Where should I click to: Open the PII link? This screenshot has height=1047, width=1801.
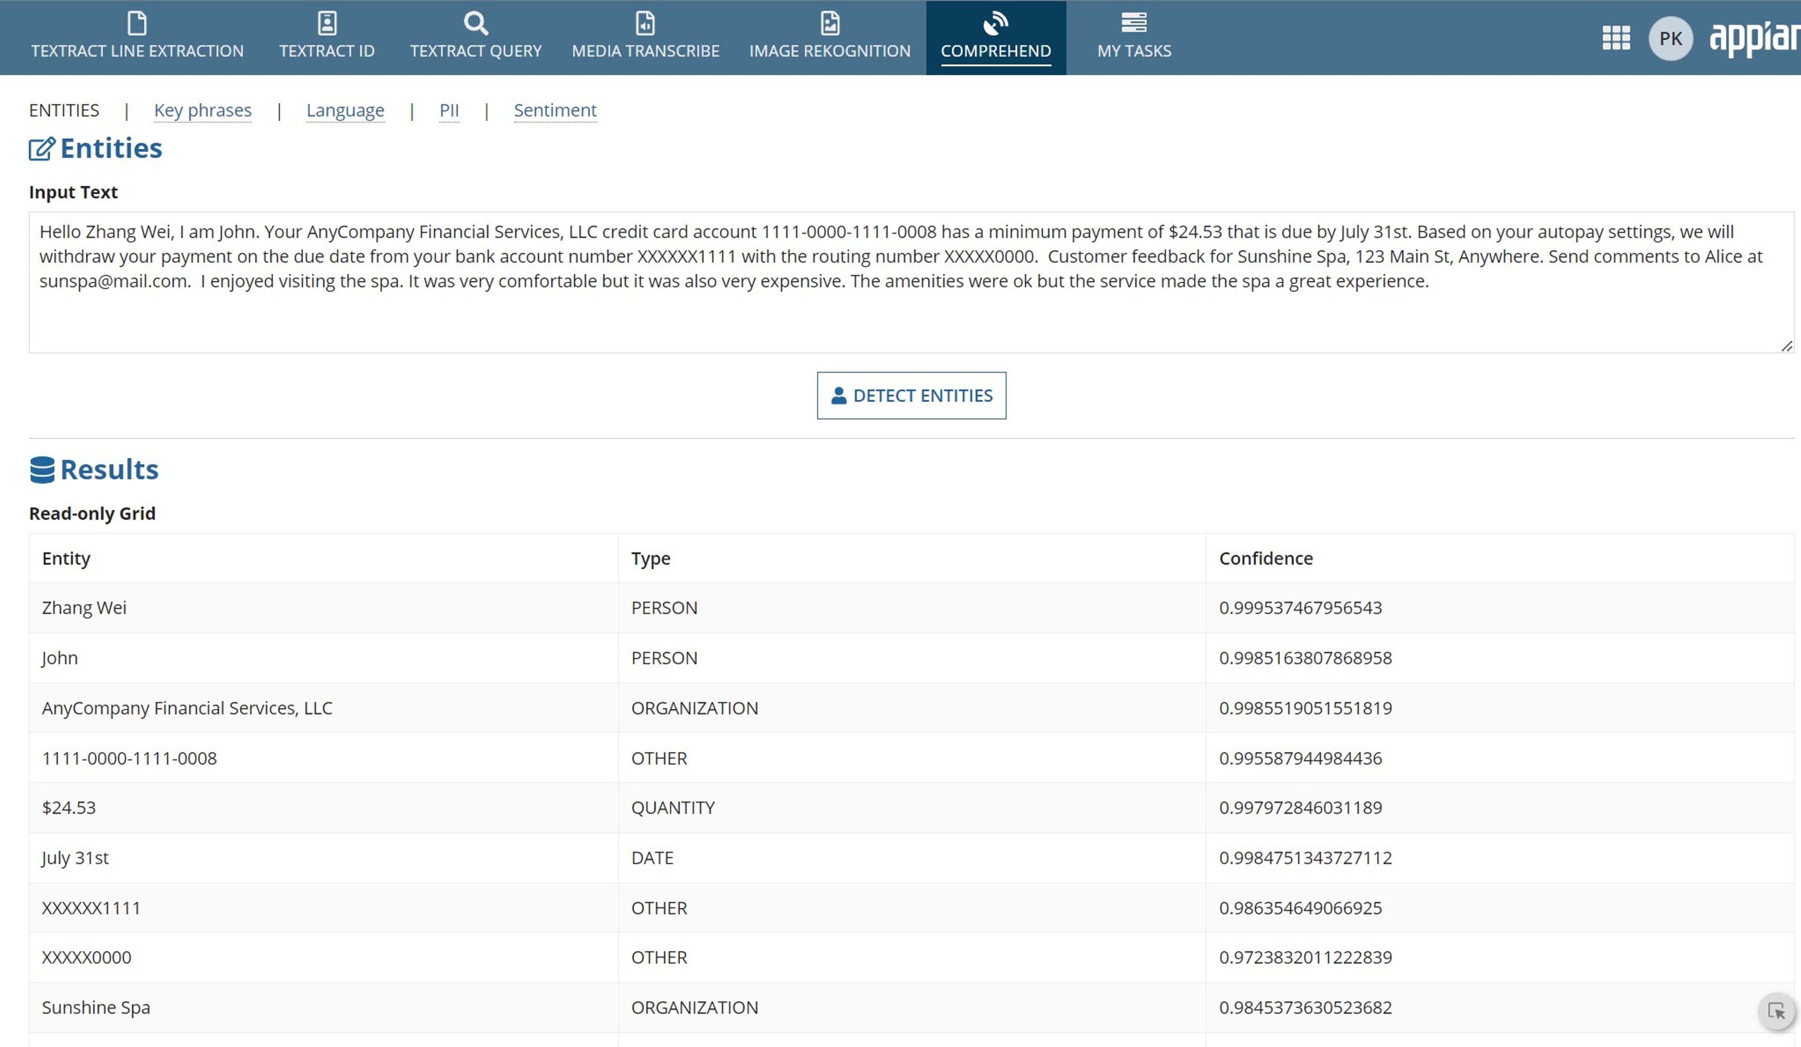point(449,110)
